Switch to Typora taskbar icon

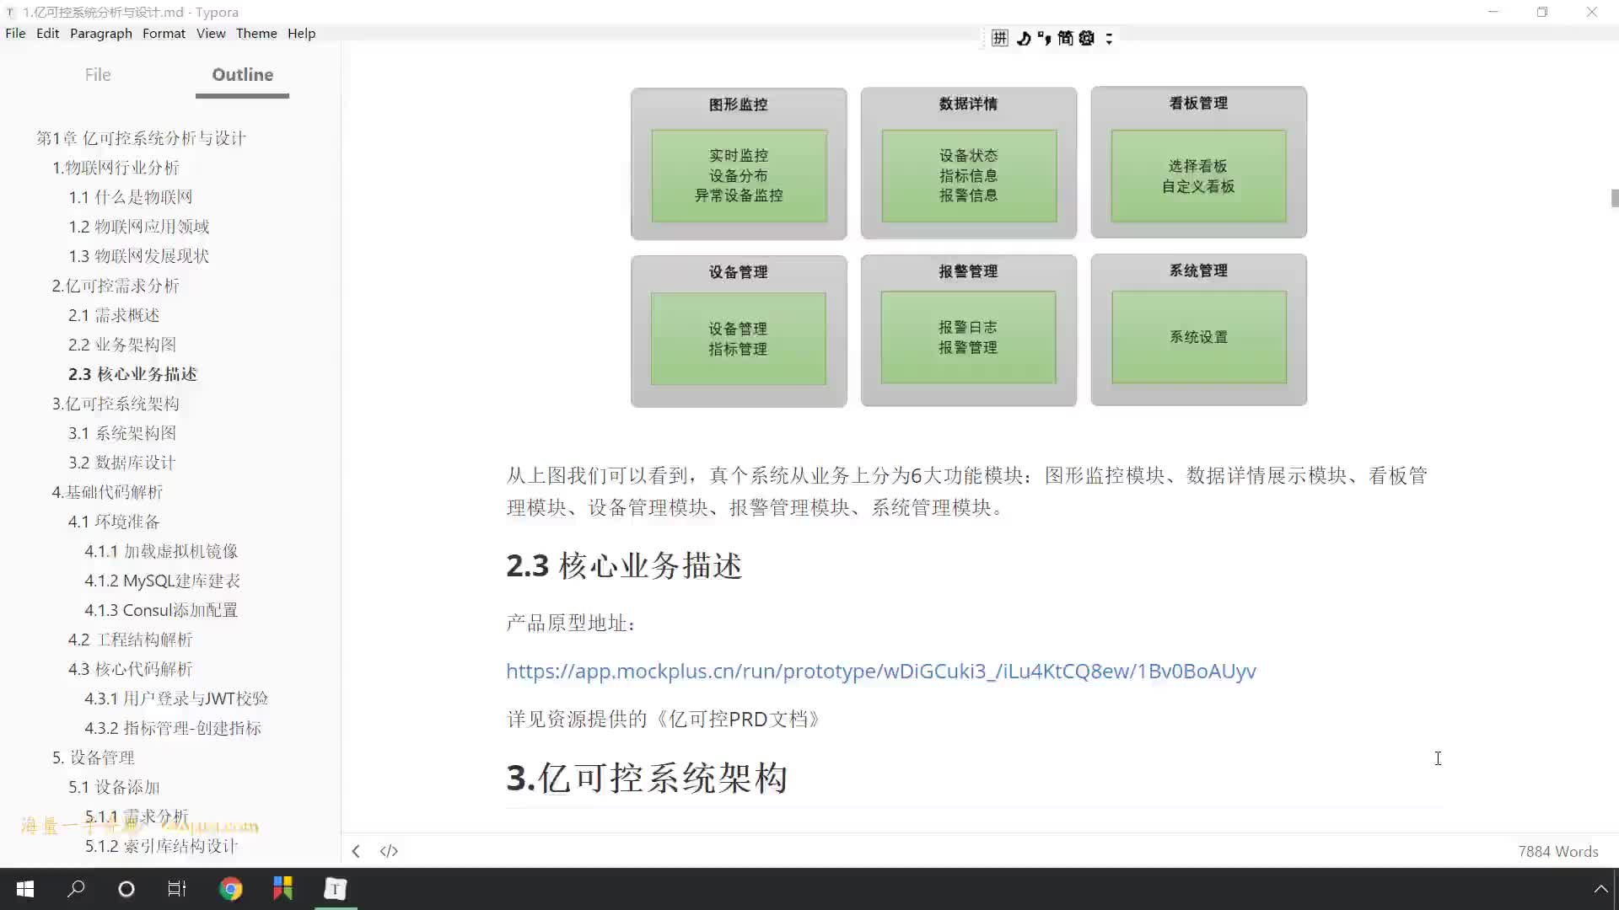click(336, 889)
